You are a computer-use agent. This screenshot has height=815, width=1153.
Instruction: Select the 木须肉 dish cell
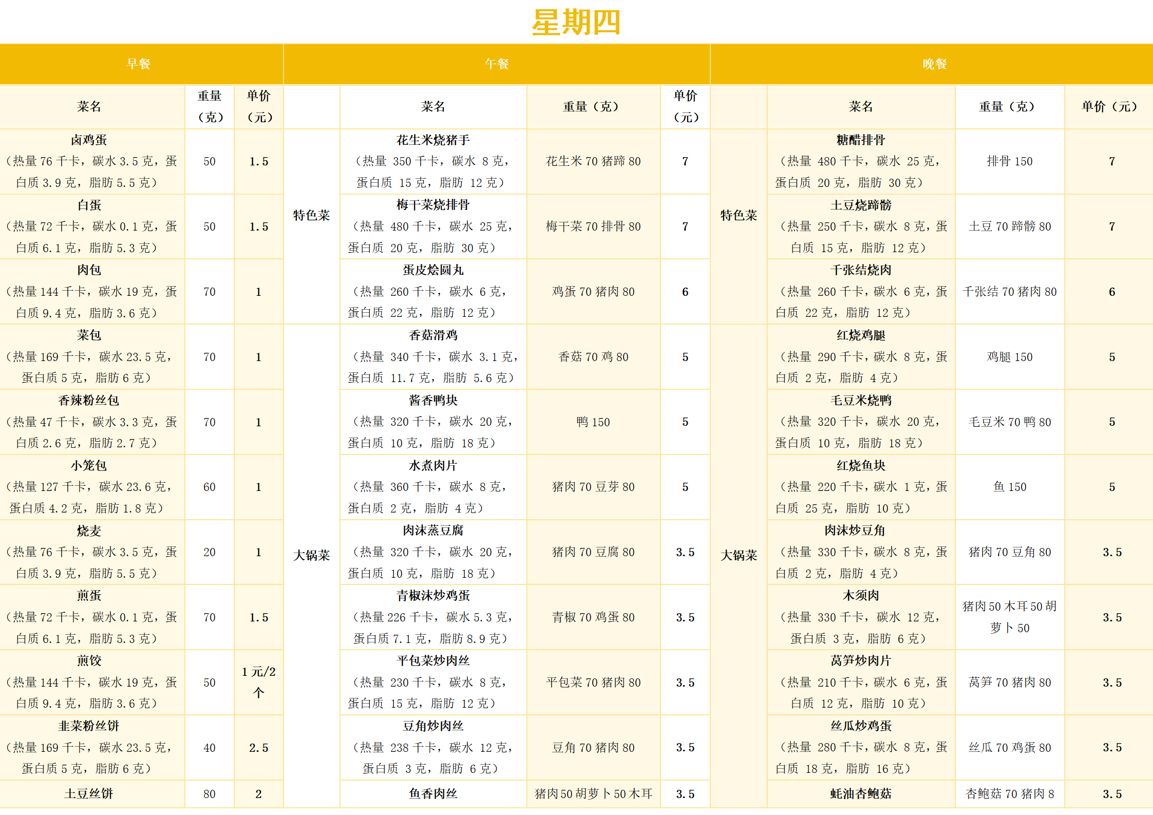pos(861,617)
